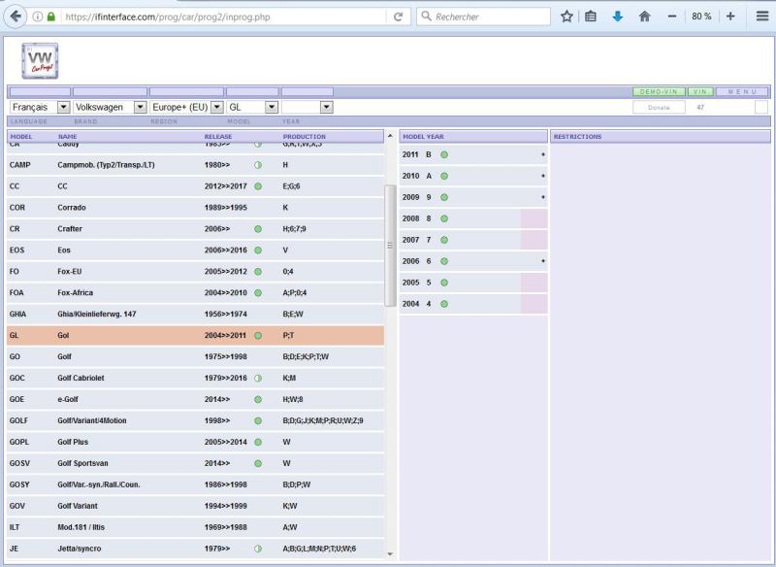Select model year '2006 6'

click(x=473, y=261)
